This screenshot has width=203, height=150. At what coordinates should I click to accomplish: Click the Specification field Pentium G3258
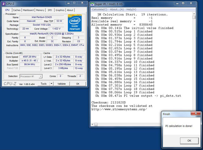click(x=52, y=34)
